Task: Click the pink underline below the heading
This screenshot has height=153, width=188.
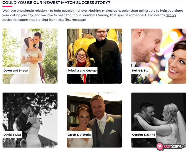Action: coord(7,6)
